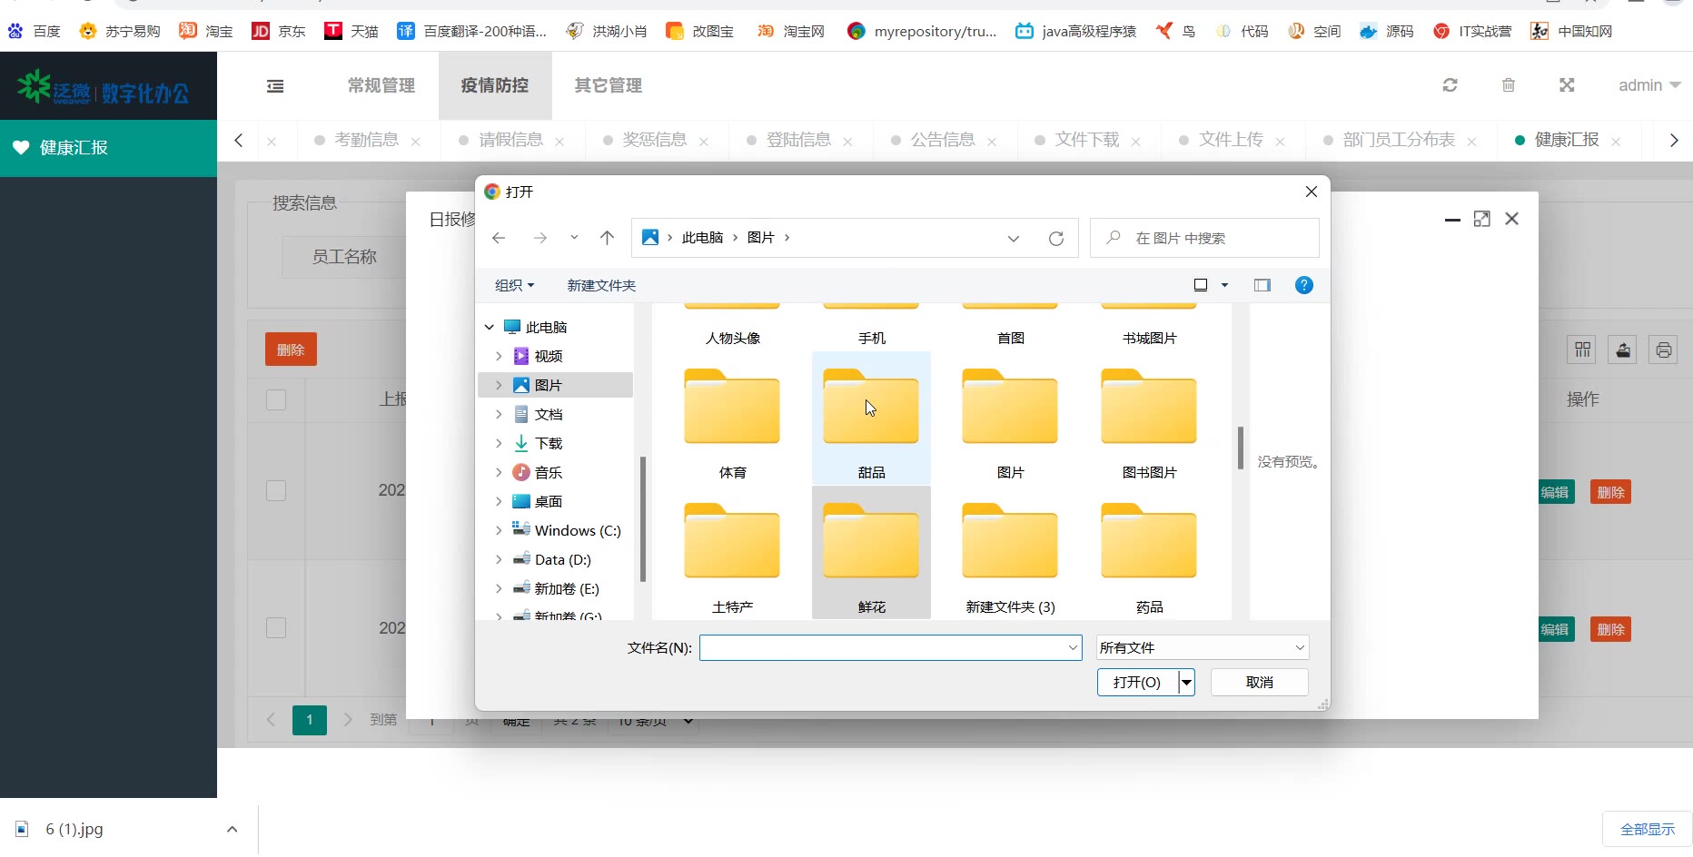This screenshot has height=857, width=1693.
Task: Open the admin user dropdown
Action: pos(1649,85)
